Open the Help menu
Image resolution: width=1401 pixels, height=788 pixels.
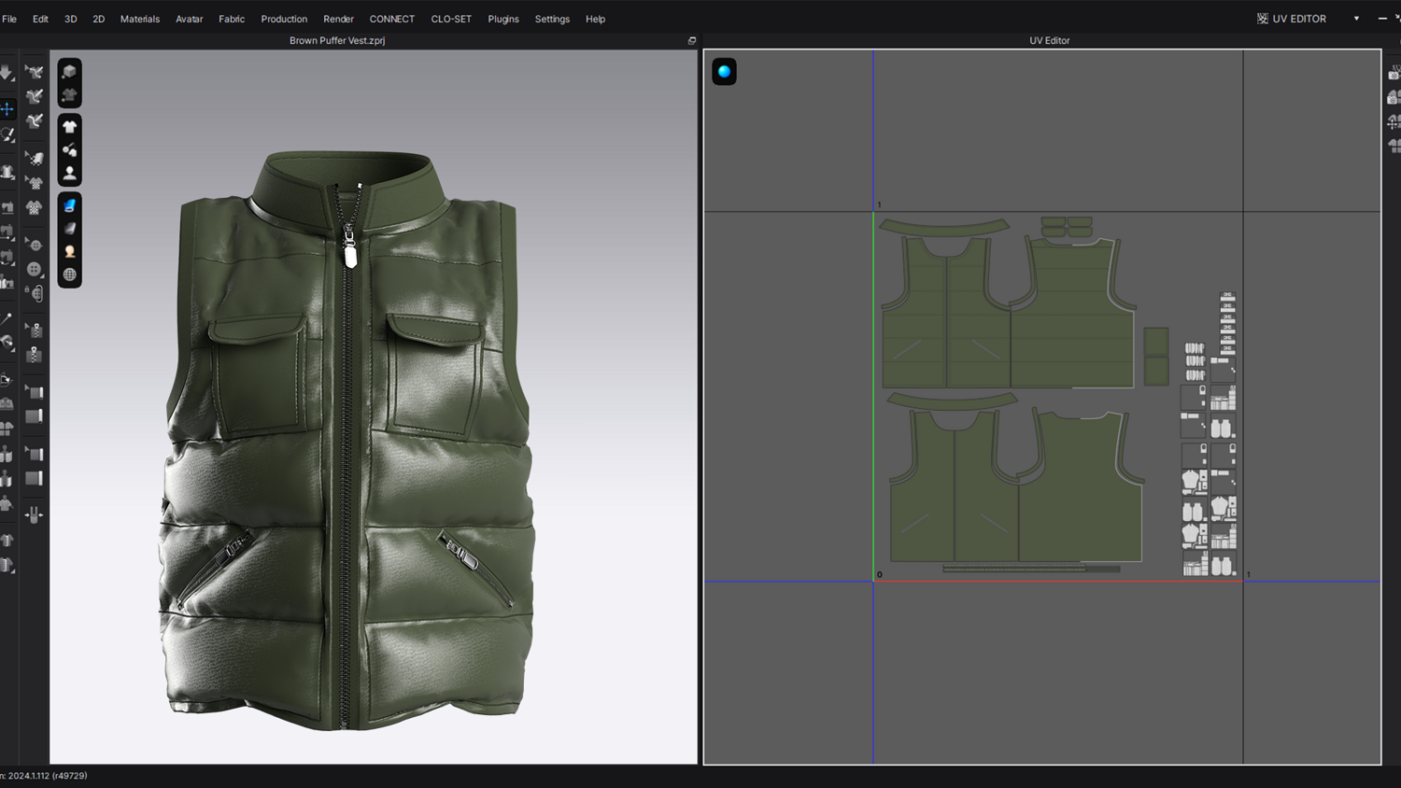coord(595,19)
